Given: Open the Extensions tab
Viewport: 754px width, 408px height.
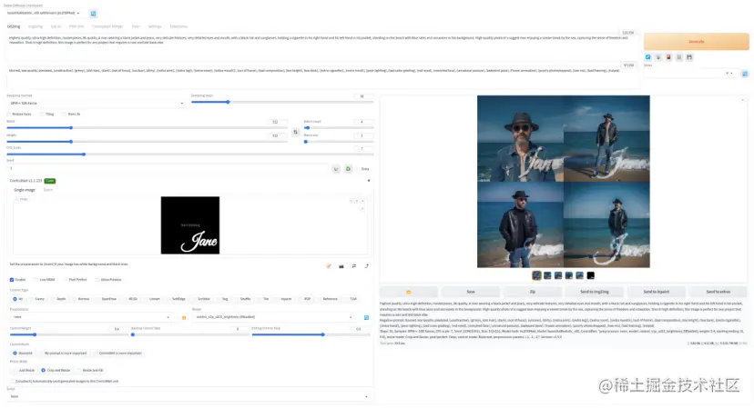Looking at the screenshot, I should [178, 26].
